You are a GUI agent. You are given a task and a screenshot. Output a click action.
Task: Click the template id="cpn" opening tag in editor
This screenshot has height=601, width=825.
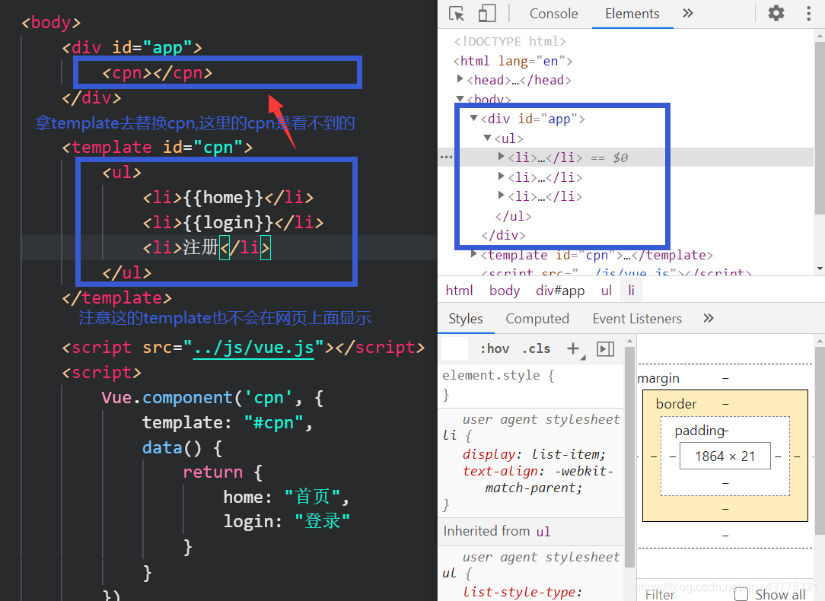point(158,147)
